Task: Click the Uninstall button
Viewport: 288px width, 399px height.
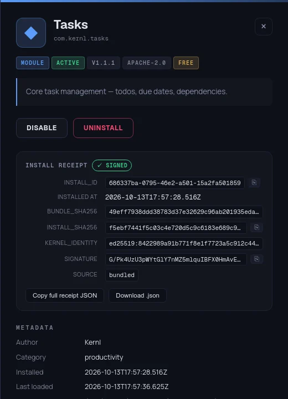Action: (x=103, y=128)
